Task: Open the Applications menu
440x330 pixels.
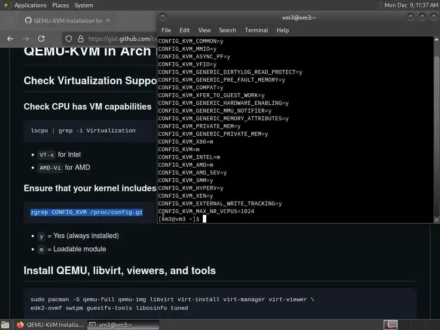Action: [x=31, y=5]
